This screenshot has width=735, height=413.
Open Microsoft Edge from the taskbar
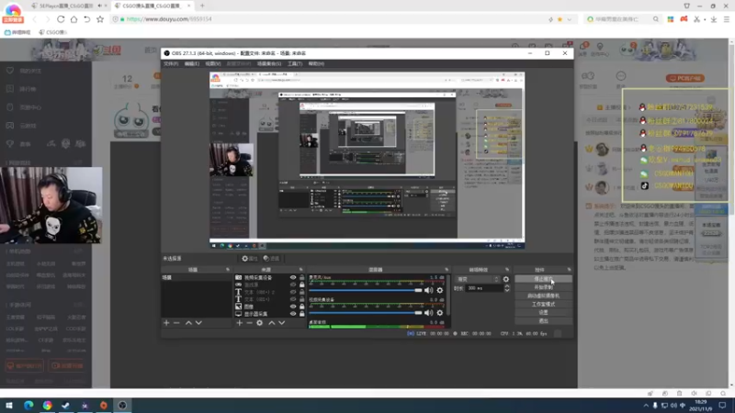[x=28, y=406]
